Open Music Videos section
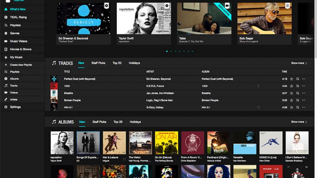Viewport: 317px width, 178px height. click(19, 41)
